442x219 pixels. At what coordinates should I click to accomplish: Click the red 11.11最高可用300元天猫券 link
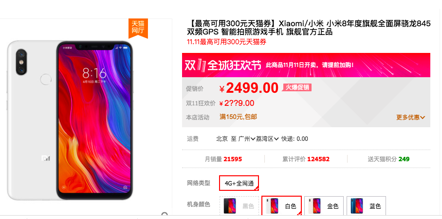click(x=226, y=42)
